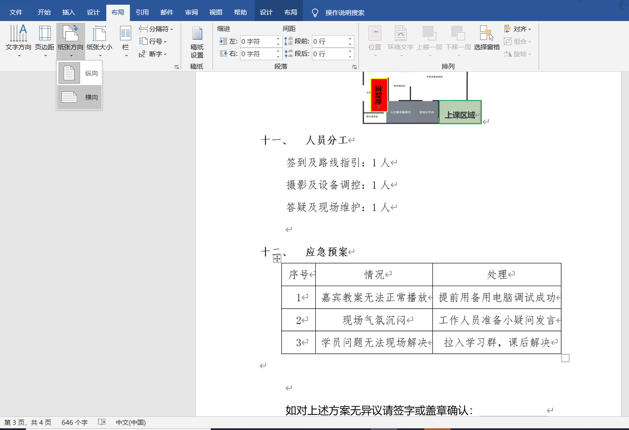The width and height of the screenshot is (629, 430).
Task: Switch to the 插入 Insert tab
Action: pos(69,12)
